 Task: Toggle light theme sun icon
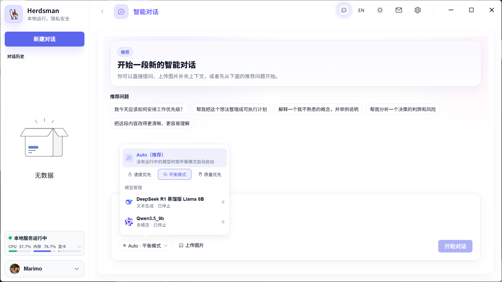[380, 10]
